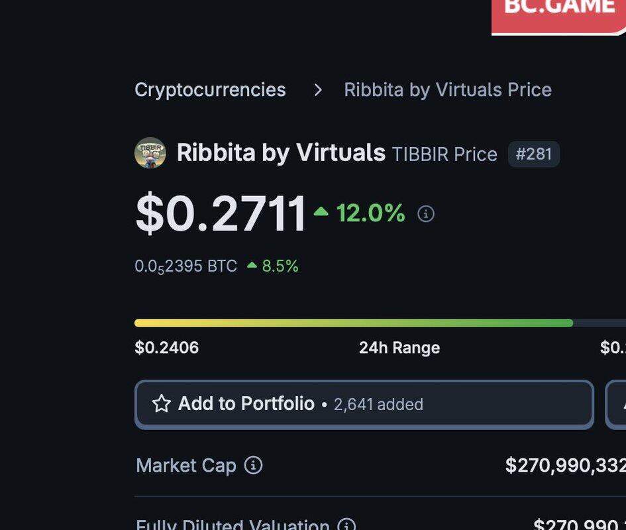
Task: Click the Market Cap value $270,990,332
Action: pyautogui.click(x=565, y=465)
